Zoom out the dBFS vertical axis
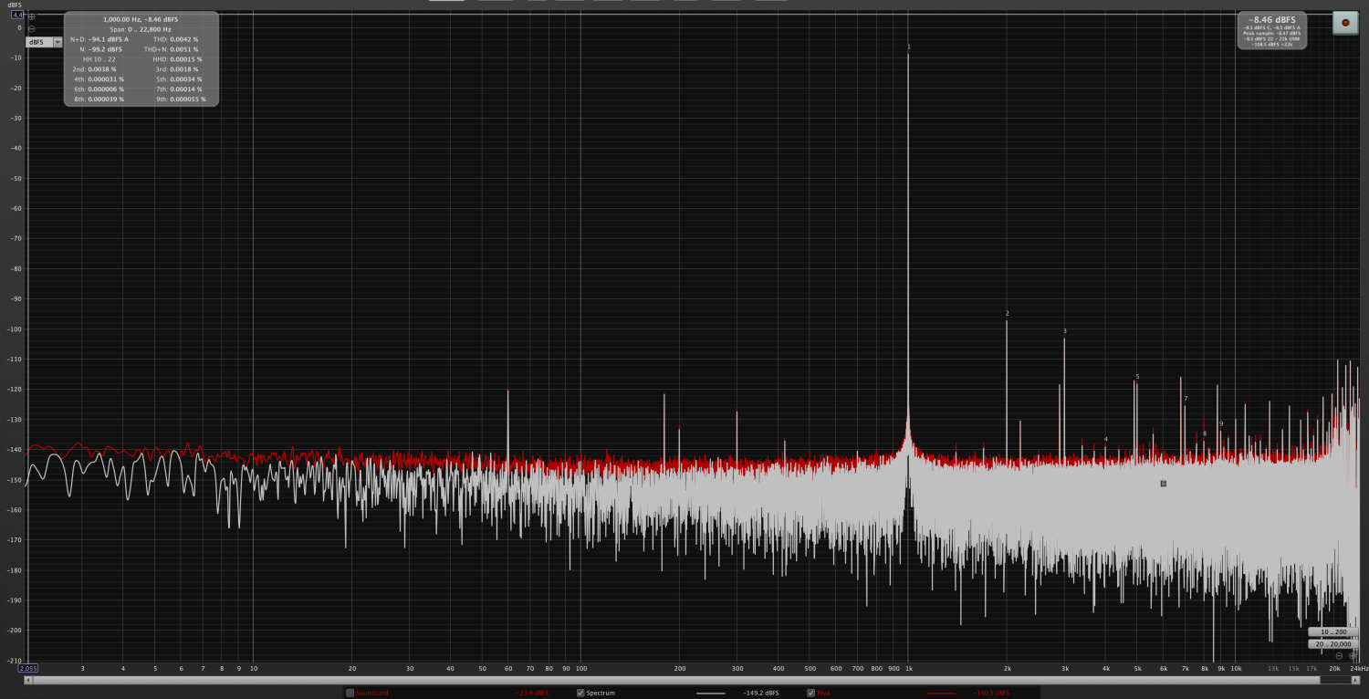The image size is (1369, 699). [x=32, y=29]
